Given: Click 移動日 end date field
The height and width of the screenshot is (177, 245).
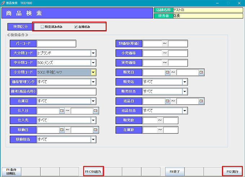Looking at the screenshot, I should coord(82,130).
